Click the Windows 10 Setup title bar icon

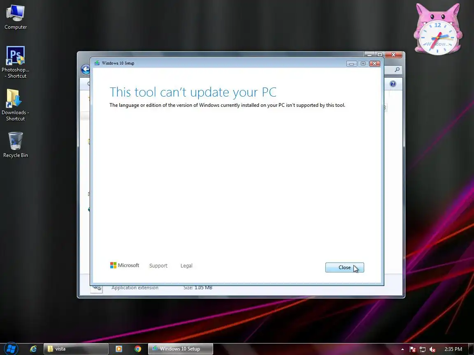point(97,63)
